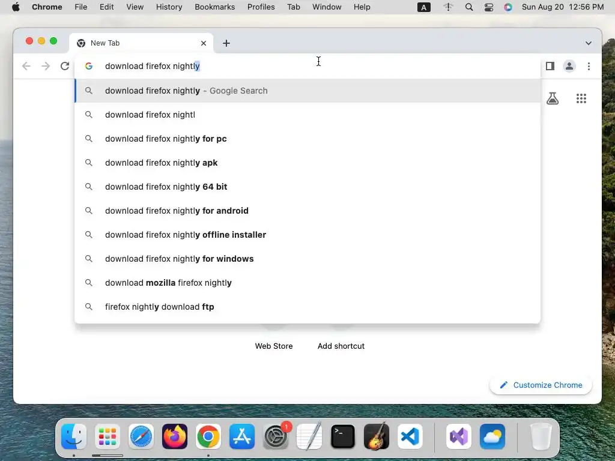Go forward using the forward arrow

[x=46, y=66]
